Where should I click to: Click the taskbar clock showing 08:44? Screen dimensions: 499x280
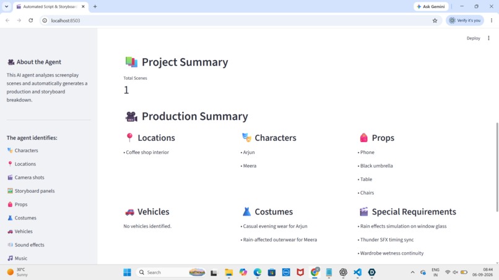pos(483,273)
